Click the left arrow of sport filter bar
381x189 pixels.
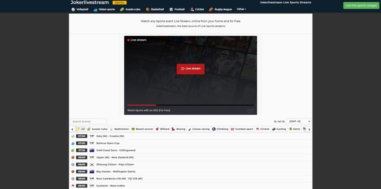(72, 129)
